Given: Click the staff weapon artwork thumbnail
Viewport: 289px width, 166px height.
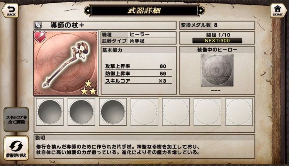Looking at the screenshot, I should point(66,63).
